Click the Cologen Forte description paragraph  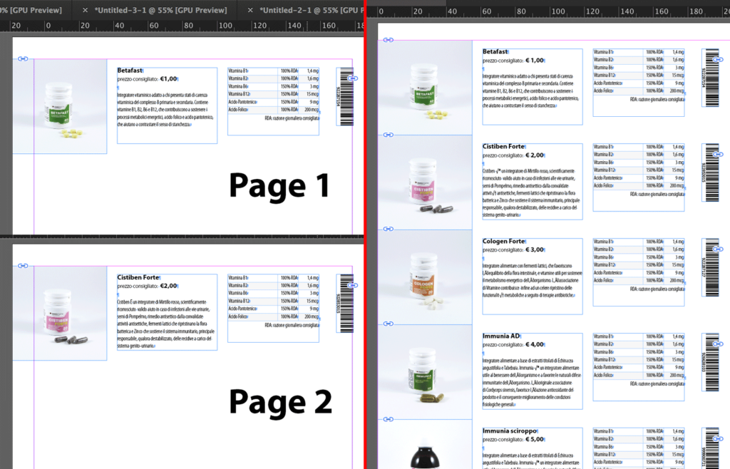coord(532,281)
